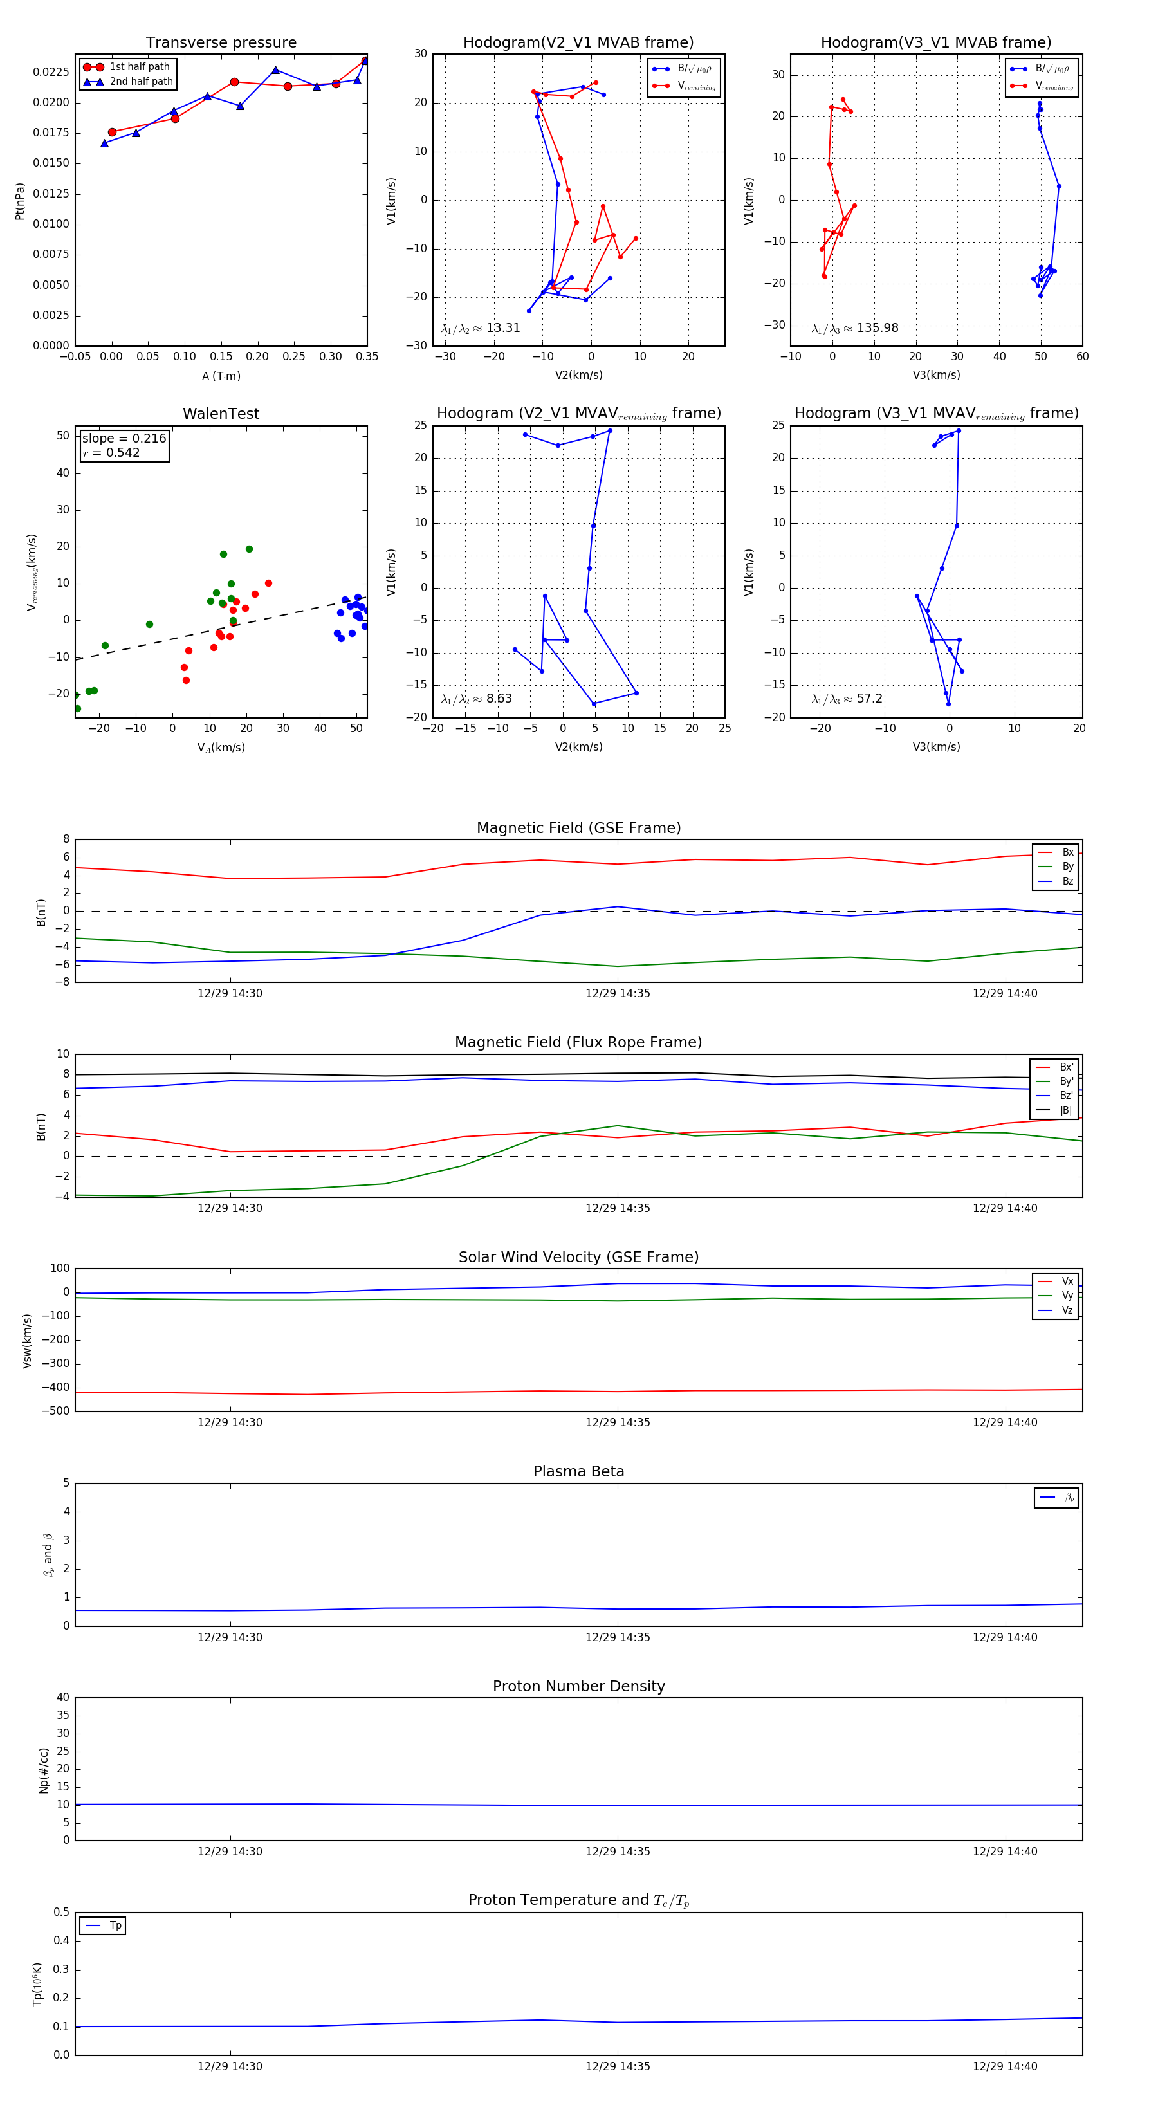Click the λ1/λ2 ≈ 8.63 annotation
Image resolution: width=1158 pixels, height=2123 pixels.
pyautogui.click(x=476, y=699)
